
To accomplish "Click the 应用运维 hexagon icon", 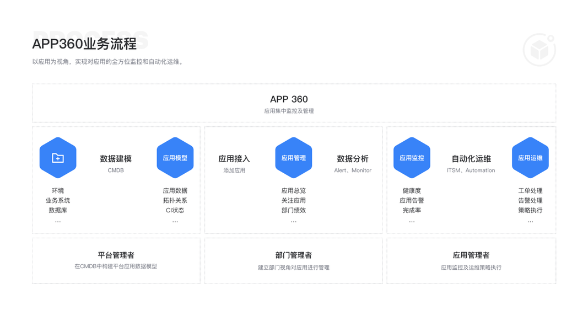I will pos(530,158).
